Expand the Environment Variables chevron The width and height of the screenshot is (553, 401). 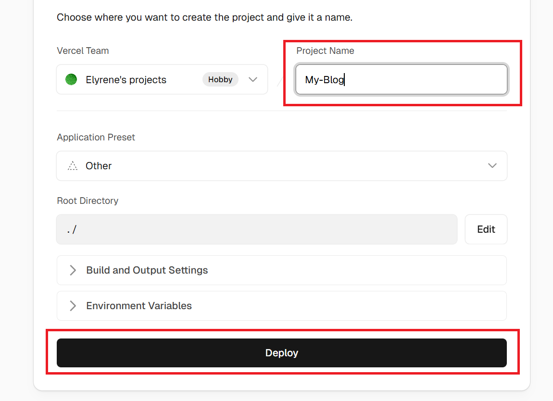(73, 306)
